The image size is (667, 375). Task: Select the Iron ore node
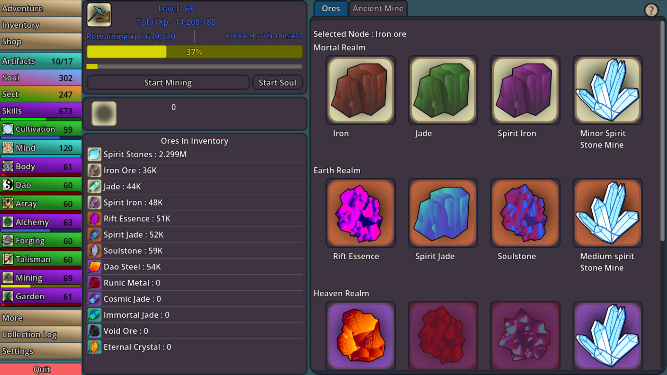360,90
